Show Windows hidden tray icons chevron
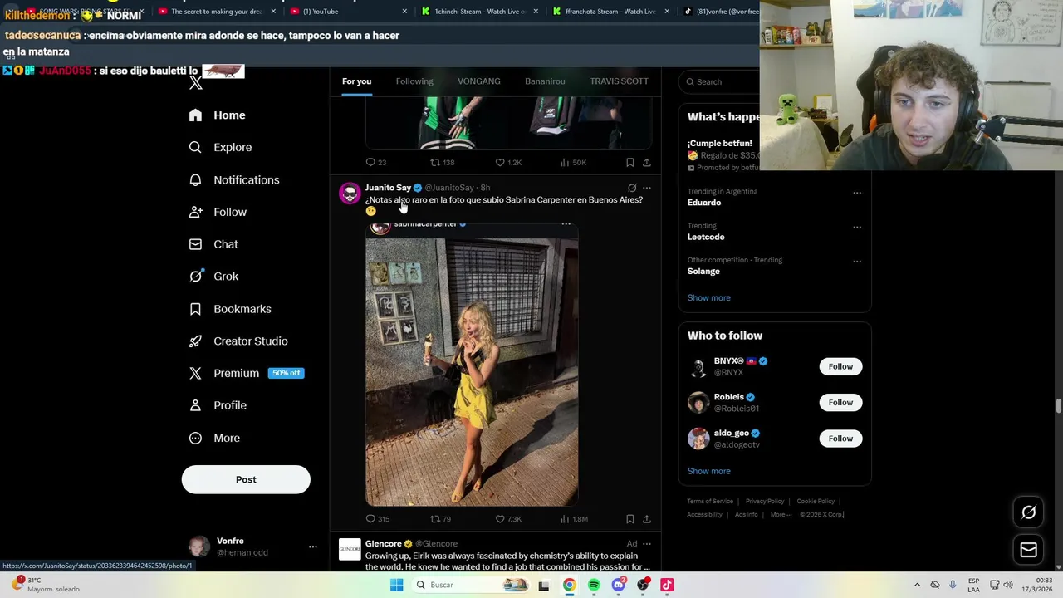Viewport: 1063px width, 598px height. pos(917,585)
